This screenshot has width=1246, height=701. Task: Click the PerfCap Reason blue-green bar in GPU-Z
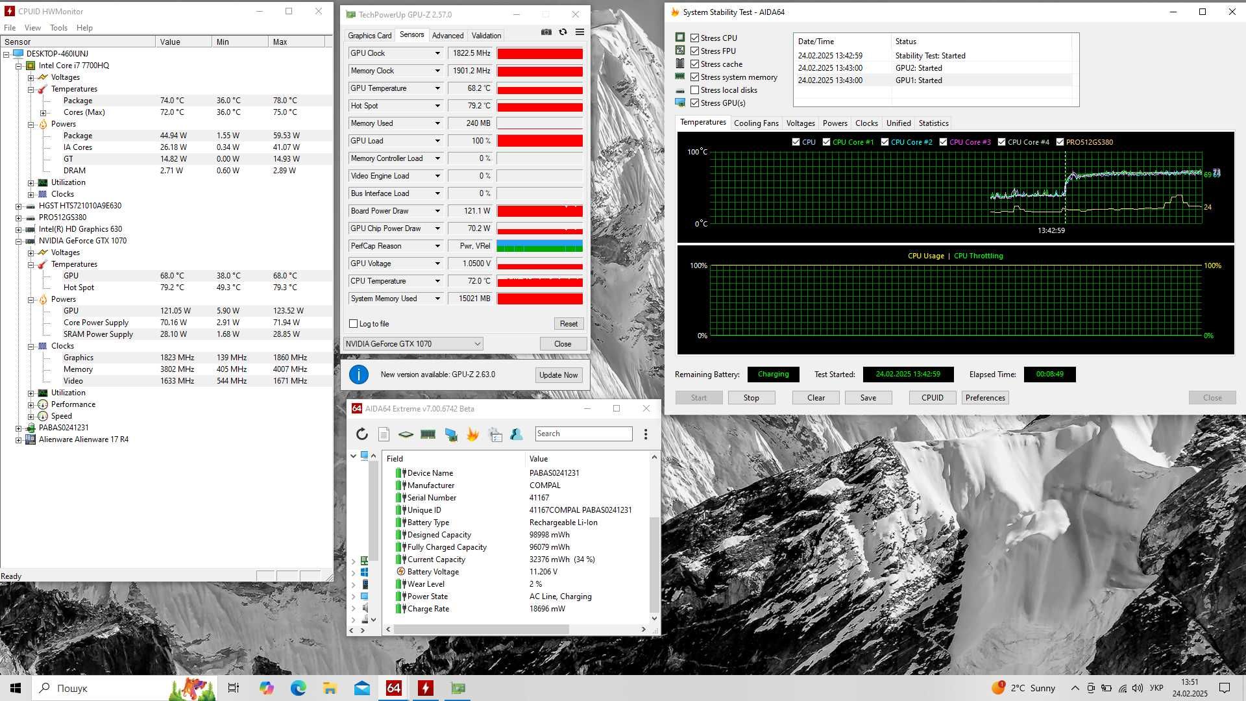pos(540,246)
